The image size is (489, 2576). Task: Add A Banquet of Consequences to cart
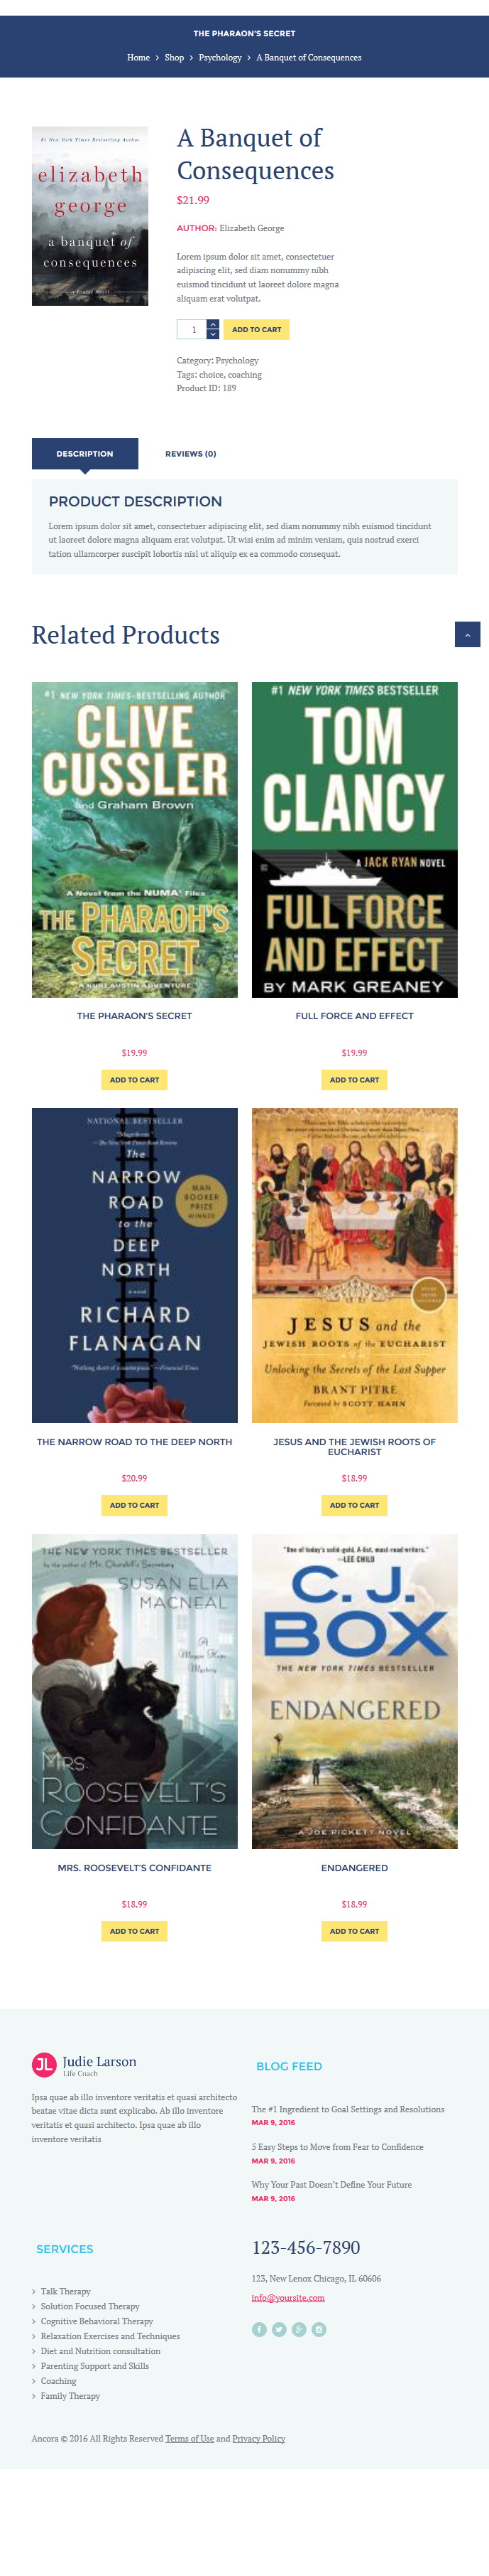(x=256, y=329)
